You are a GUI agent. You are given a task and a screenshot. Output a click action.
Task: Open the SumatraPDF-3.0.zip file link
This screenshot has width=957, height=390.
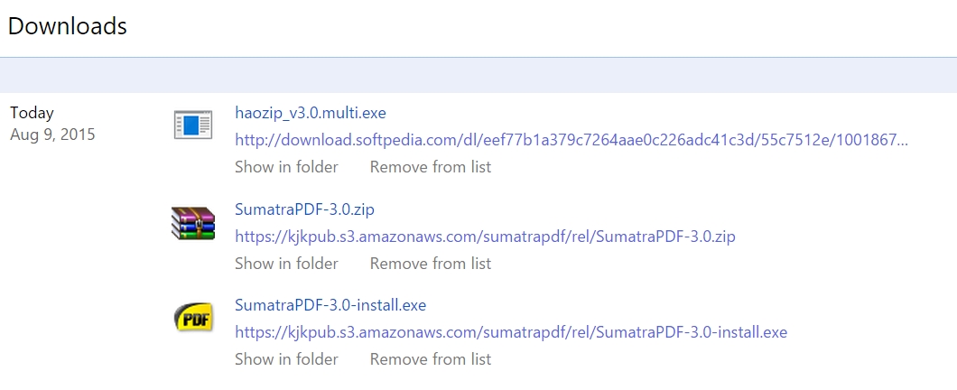[x=304, y=209]
